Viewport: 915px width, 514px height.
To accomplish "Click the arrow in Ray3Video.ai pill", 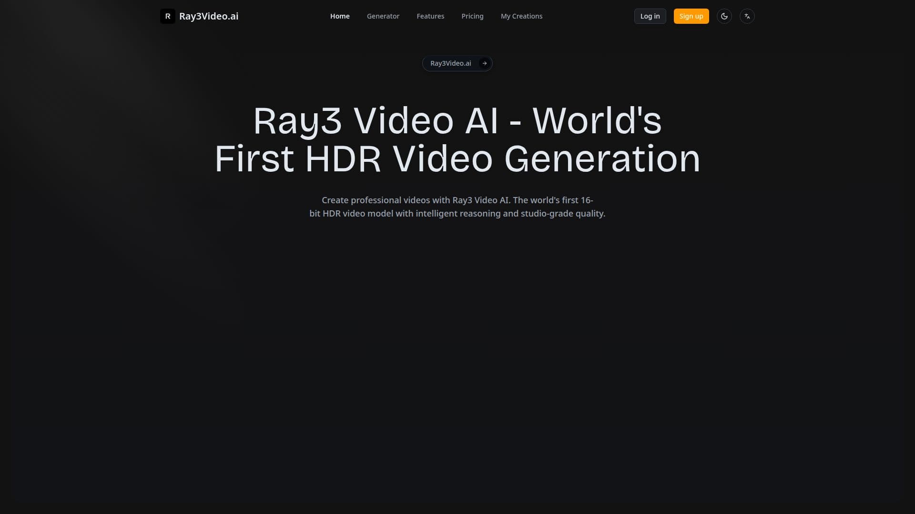I will (x=484, y=63).
